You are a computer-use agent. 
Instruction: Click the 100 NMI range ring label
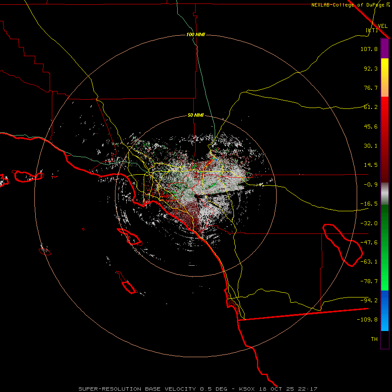click(x=196, y=34)
